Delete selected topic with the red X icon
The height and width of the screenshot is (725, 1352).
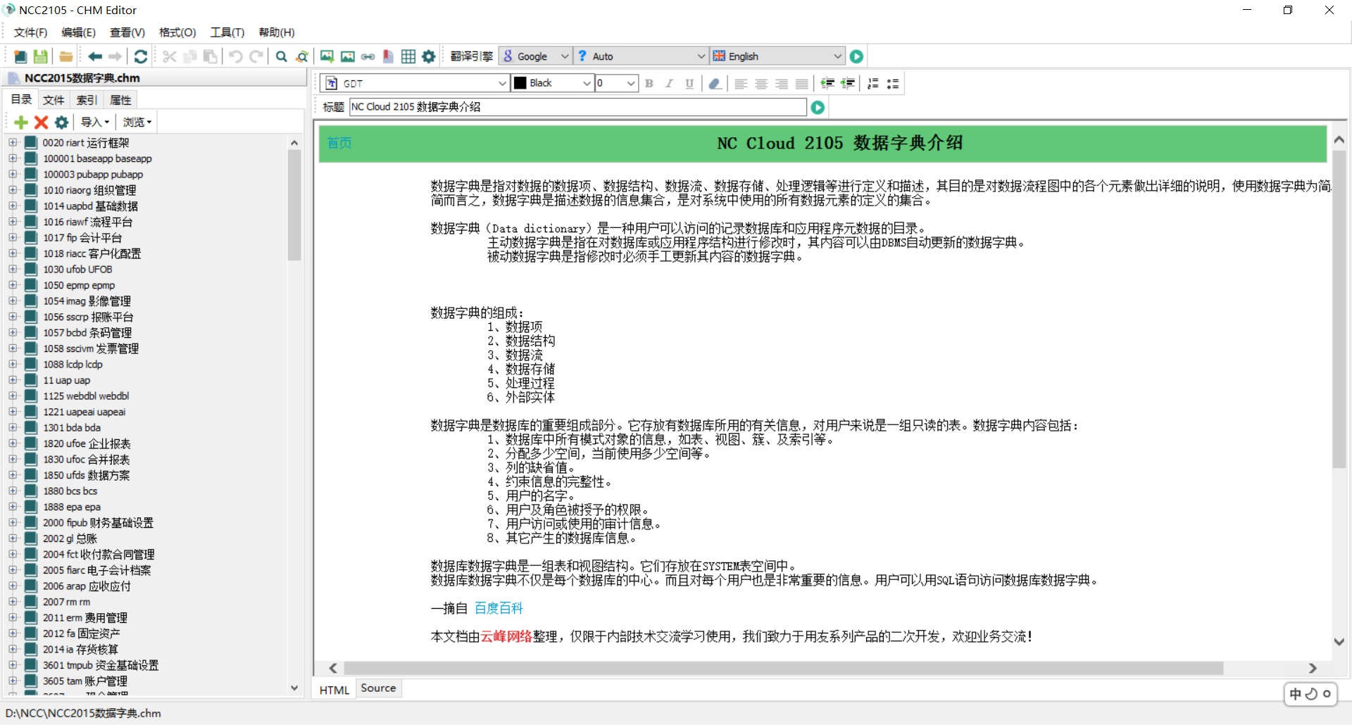pyautogui.click(x=41, y=122)
